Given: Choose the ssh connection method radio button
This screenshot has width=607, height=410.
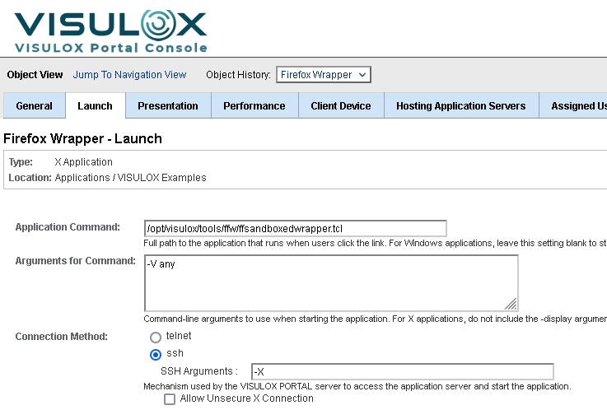Looking at the screenshot, I should (x=155, y=354).
